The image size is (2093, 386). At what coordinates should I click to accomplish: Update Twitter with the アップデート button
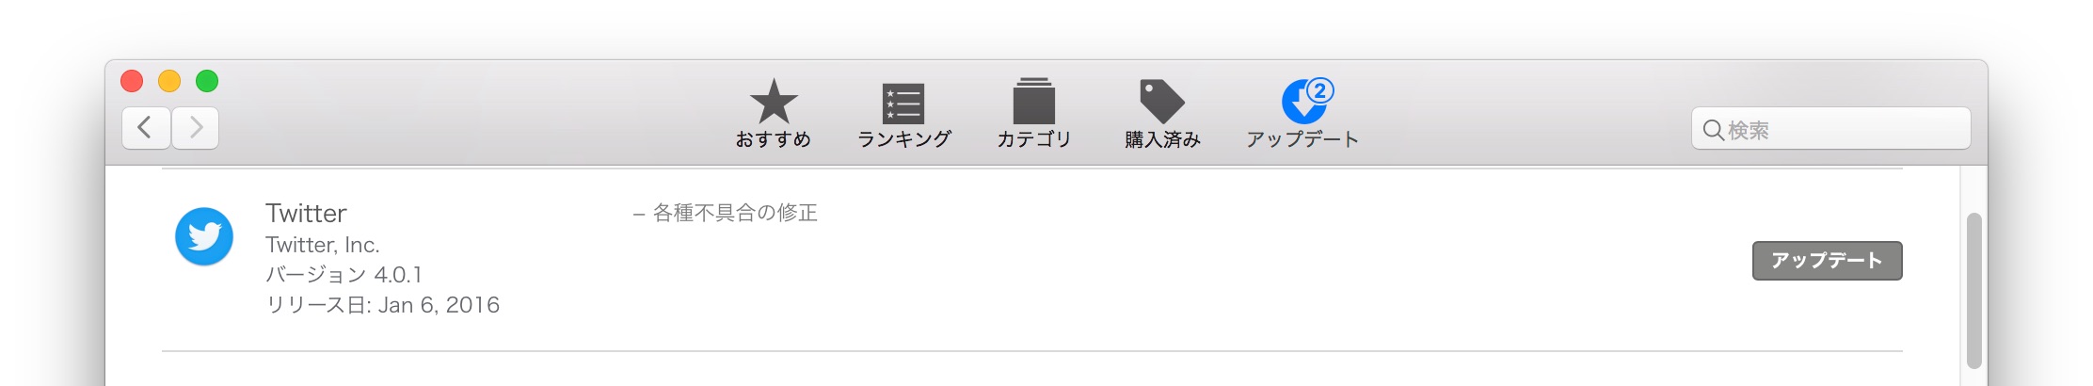1827,261
